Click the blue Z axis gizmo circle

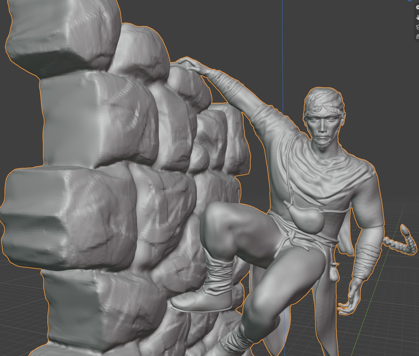click(x=410, y=1)
